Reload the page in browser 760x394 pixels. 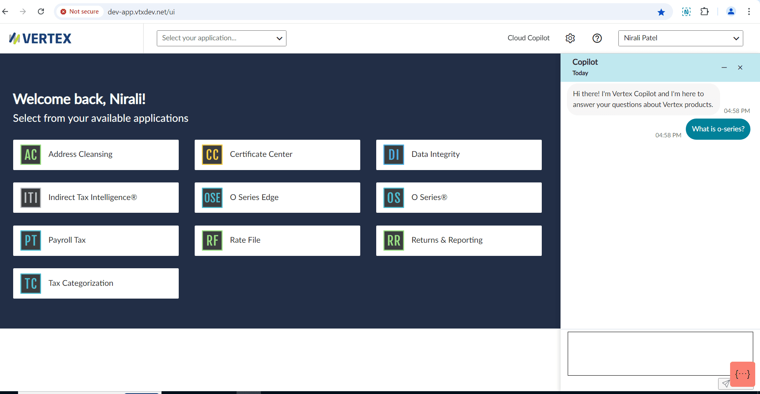pos(41,12)
